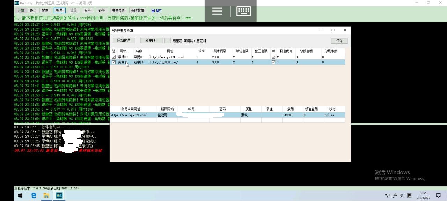Click the 投注优先 column header
This screenshot has width=447, height=201.
[285, 51]
